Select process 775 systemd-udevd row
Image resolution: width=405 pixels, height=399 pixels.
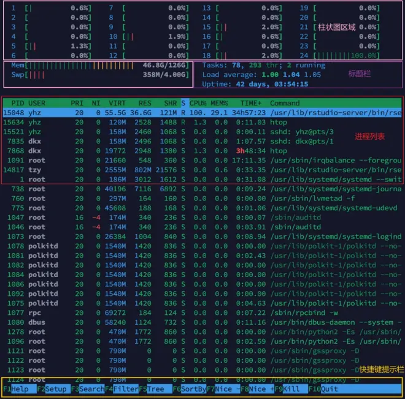tap(202, 208)
